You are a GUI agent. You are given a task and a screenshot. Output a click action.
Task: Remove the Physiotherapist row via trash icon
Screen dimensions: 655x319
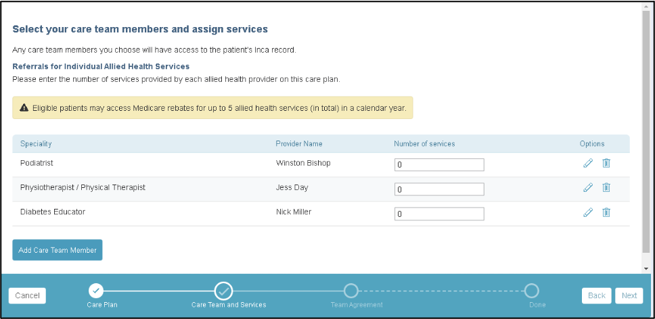(x=606, y=188)
